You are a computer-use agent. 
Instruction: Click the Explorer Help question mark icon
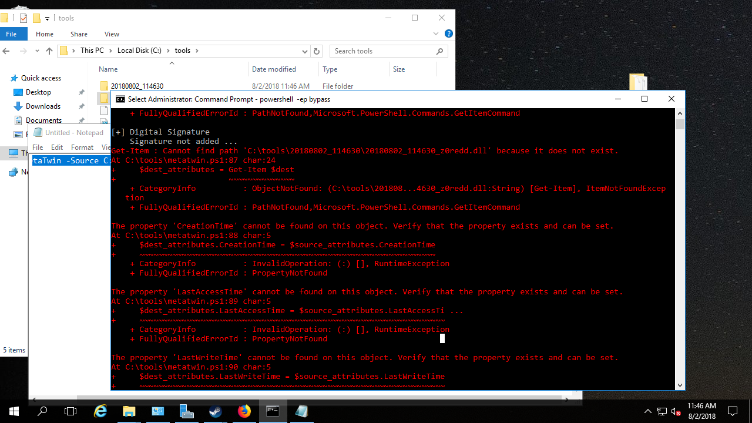pyautogui.click(x=449, y=34)
